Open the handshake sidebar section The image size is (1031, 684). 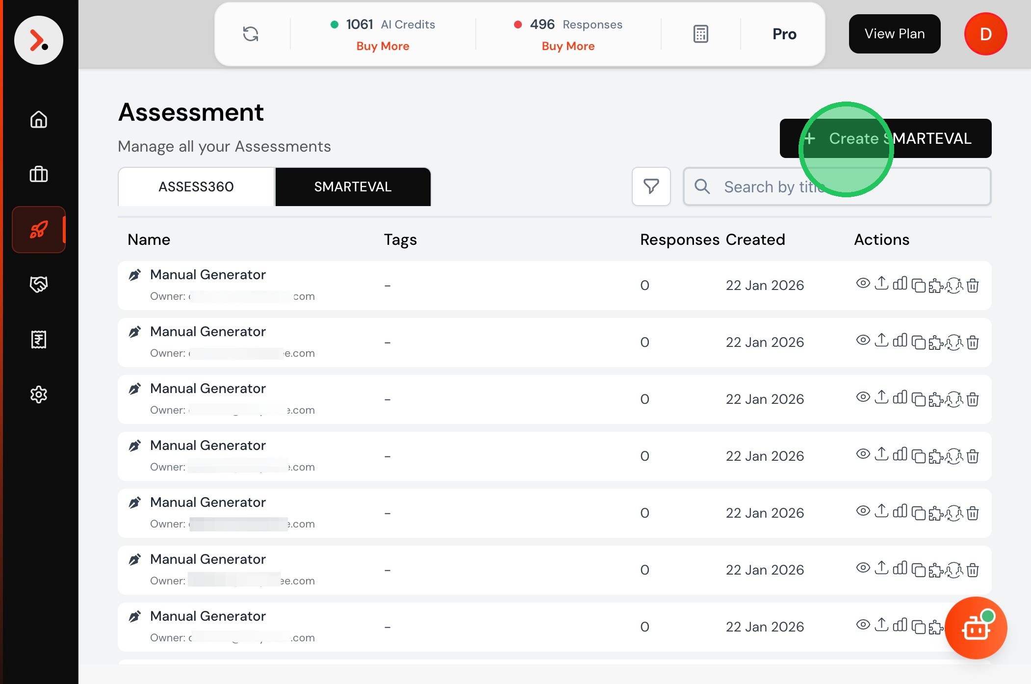coord(39,284)
